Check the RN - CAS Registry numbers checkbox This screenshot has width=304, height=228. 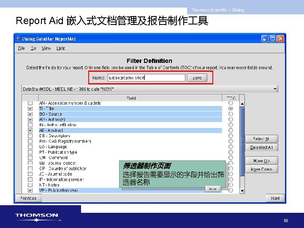coord(30,141)
